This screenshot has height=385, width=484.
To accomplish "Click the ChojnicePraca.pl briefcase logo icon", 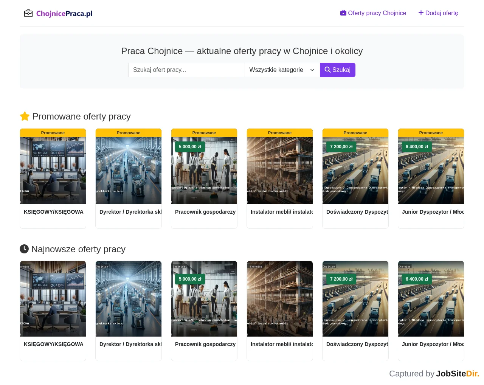I will [28, 14].
